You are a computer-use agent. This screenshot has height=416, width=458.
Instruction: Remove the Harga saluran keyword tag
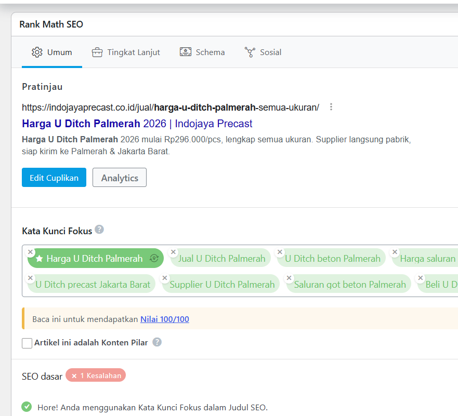click(395, 252)
